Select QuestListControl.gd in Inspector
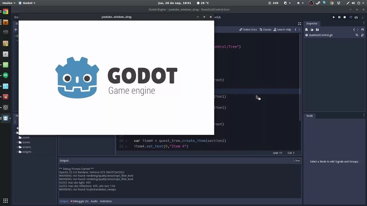367x206 pixels. pyautogui.click(x=319, y=35)
